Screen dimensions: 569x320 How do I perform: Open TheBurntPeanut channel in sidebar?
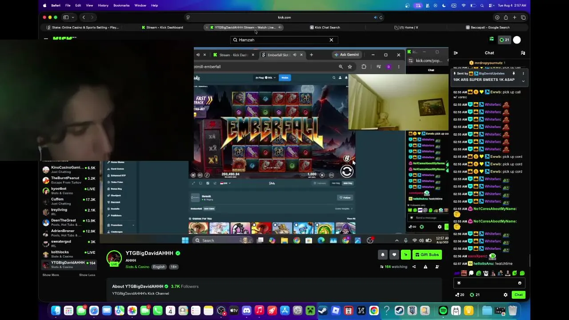[69, 180]
